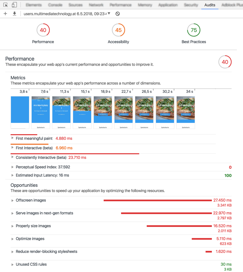The image size is (243, 272).
Task: Open the Network tab
Action: (96, 5)
